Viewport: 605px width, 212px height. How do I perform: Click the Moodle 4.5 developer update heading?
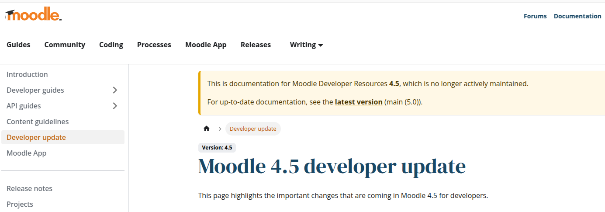coord(332,167)
